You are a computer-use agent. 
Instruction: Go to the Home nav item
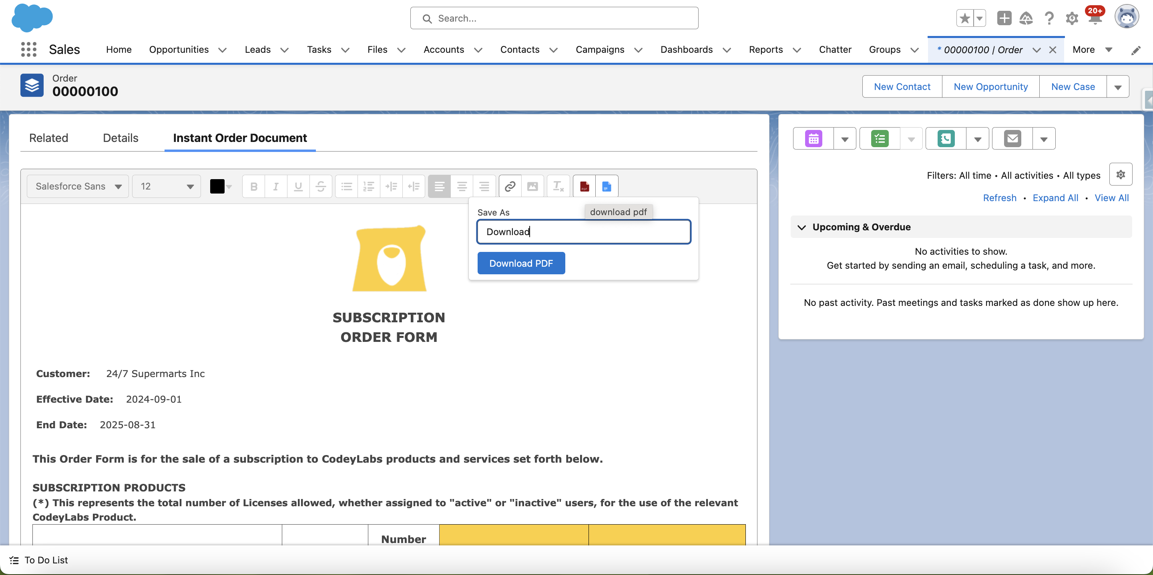[x=119, y=50]
